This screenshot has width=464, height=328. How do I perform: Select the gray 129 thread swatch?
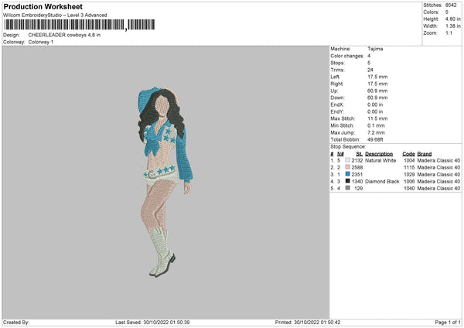(x=347, y=188)
